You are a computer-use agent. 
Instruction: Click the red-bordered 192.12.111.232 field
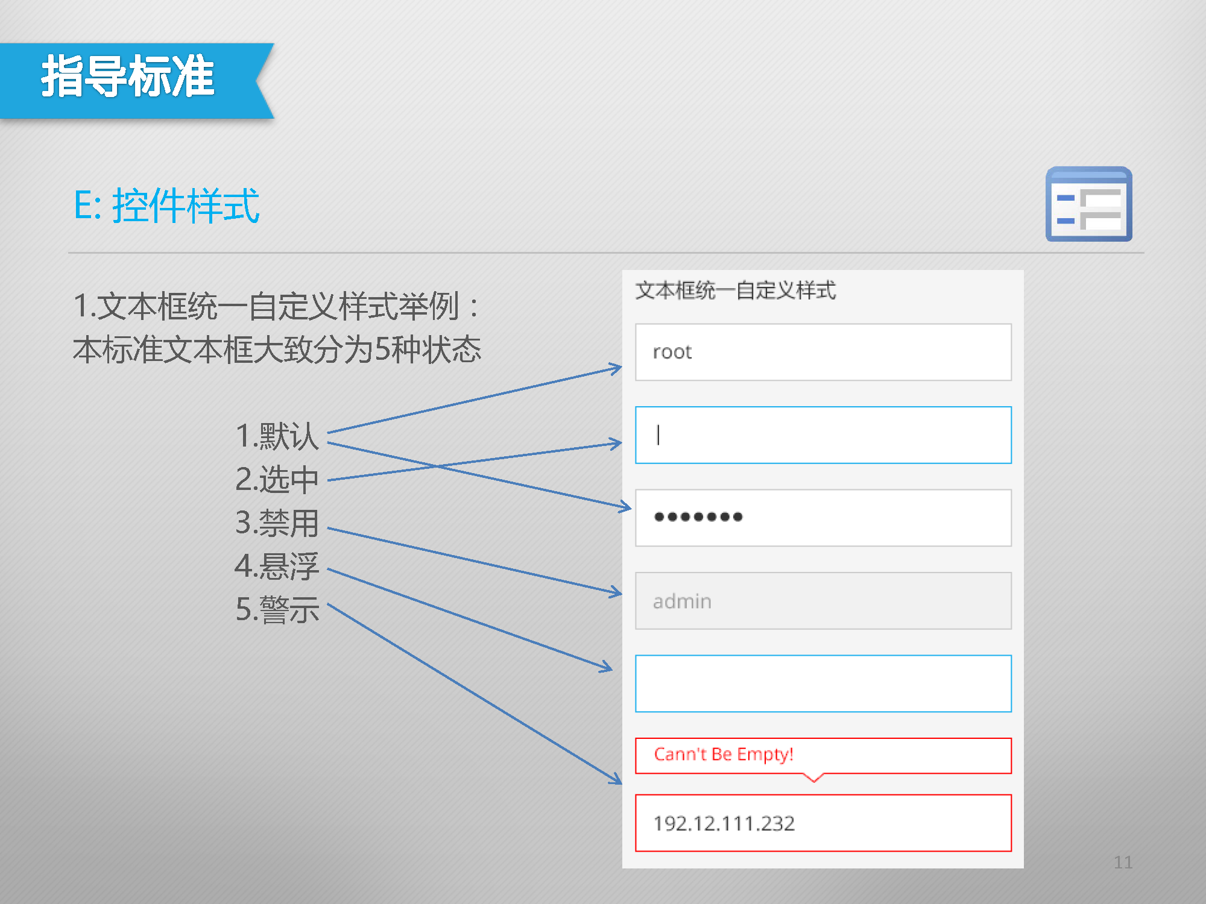[x=823, y=823]
